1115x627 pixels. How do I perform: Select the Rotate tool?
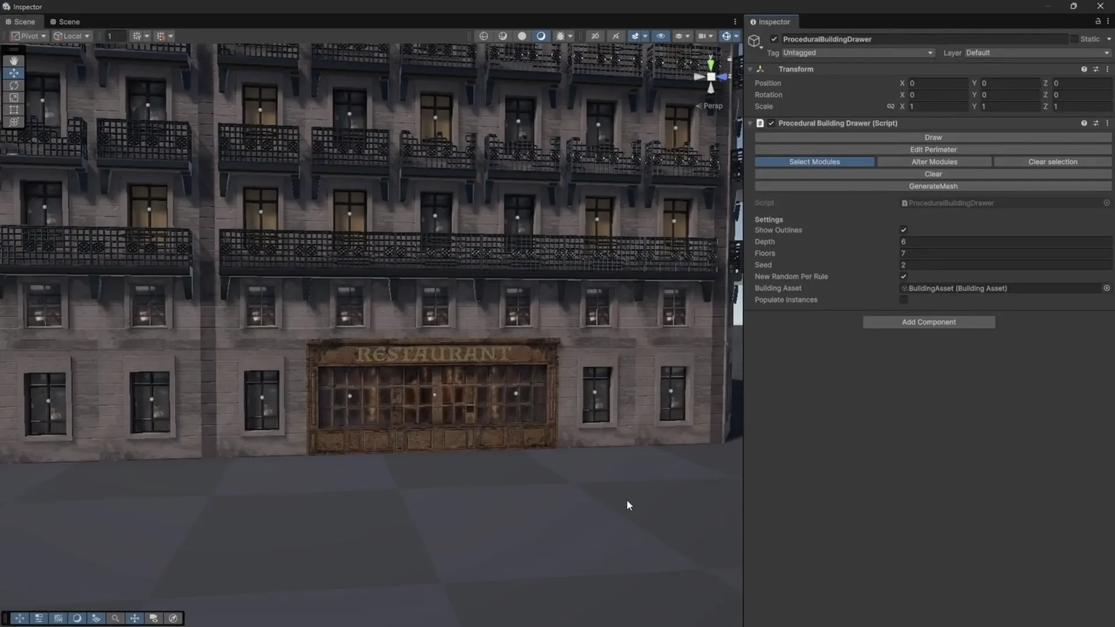[14, 85]
